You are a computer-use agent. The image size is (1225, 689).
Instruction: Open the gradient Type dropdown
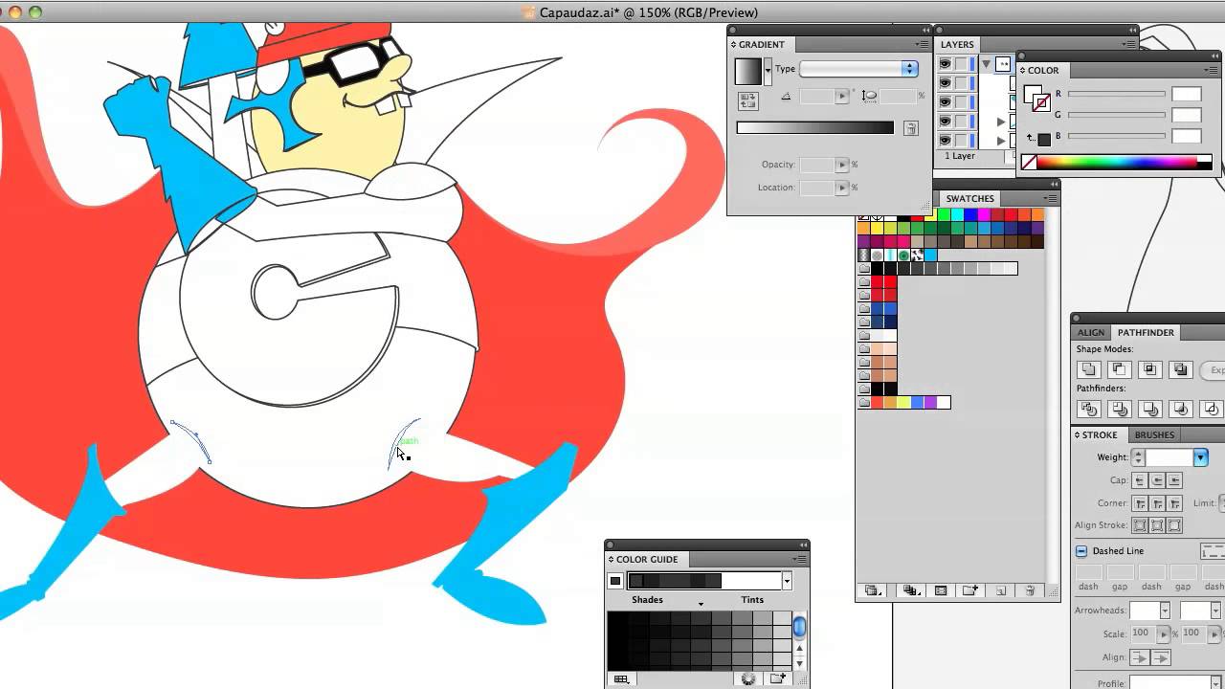[x=858, y=69]
